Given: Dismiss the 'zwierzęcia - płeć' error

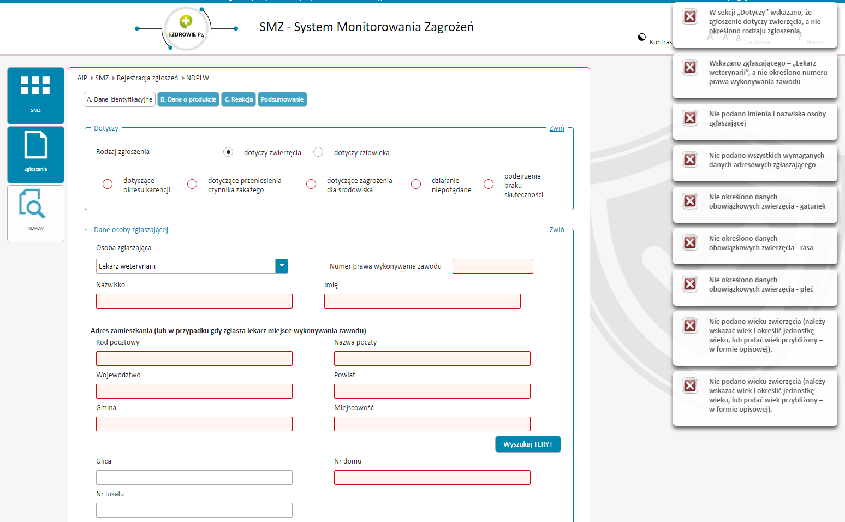Looking at the screenshot, I should click(690, 284).
